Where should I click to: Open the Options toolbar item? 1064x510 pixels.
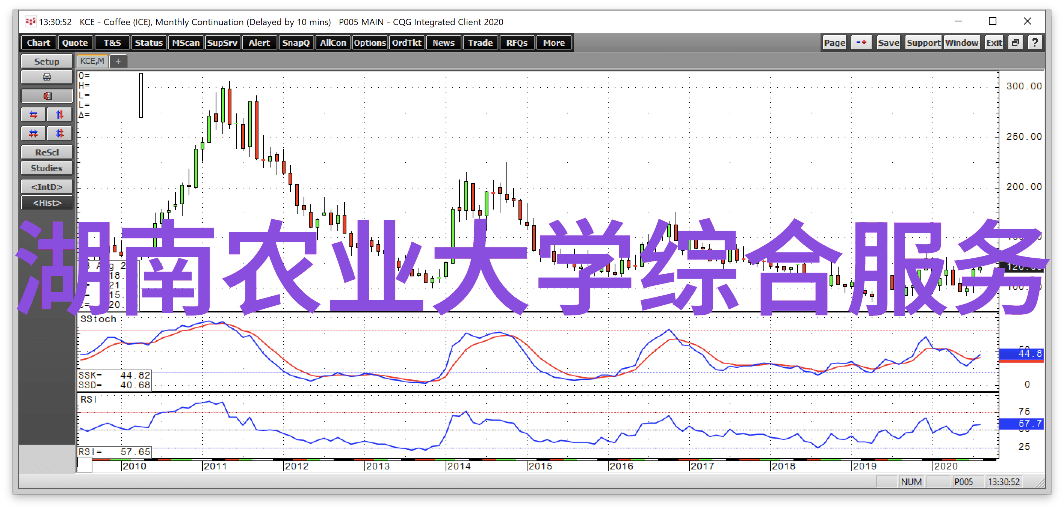coord(370,42)
